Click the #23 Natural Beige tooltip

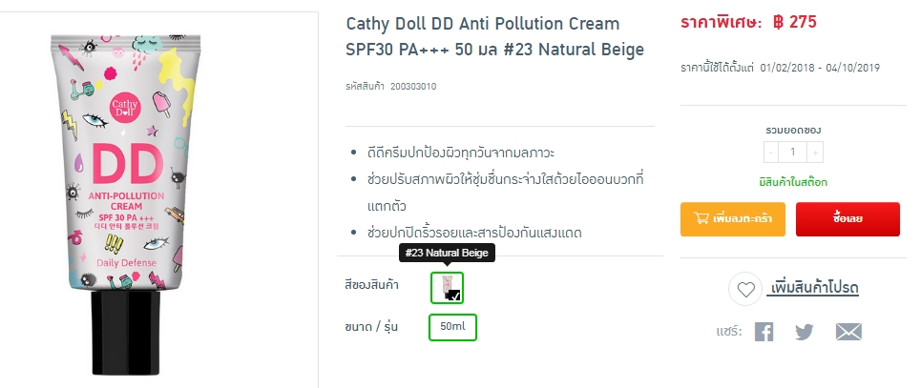[447, 253]
